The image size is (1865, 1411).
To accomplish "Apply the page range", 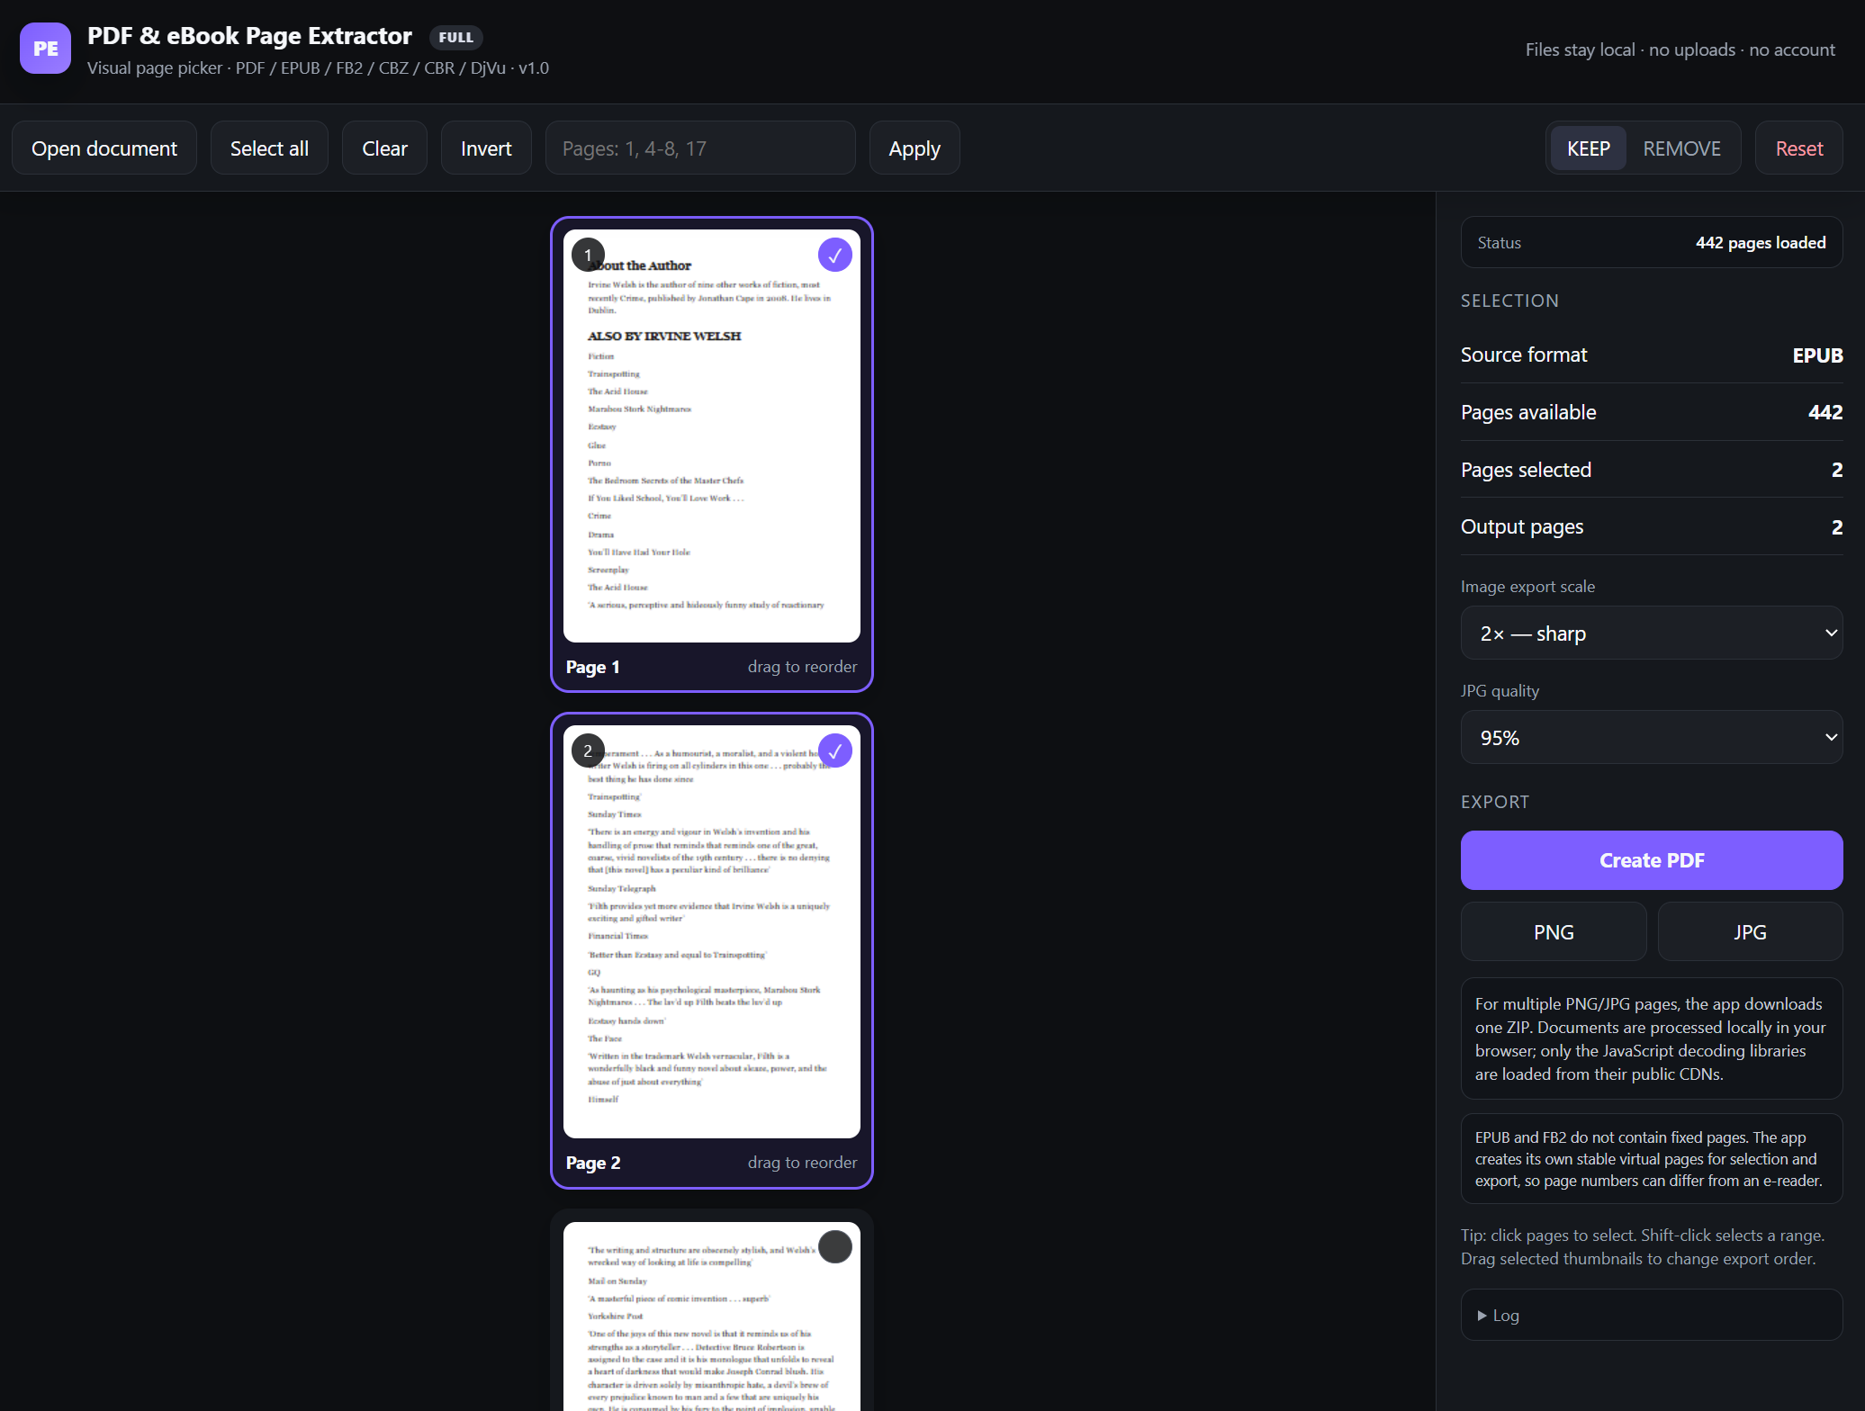I will tap(914, 148).
